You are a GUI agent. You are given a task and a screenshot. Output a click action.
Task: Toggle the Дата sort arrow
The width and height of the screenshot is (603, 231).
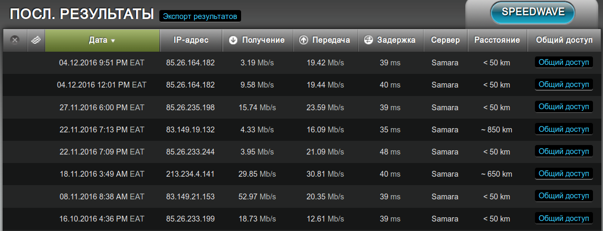click(113, 41)
